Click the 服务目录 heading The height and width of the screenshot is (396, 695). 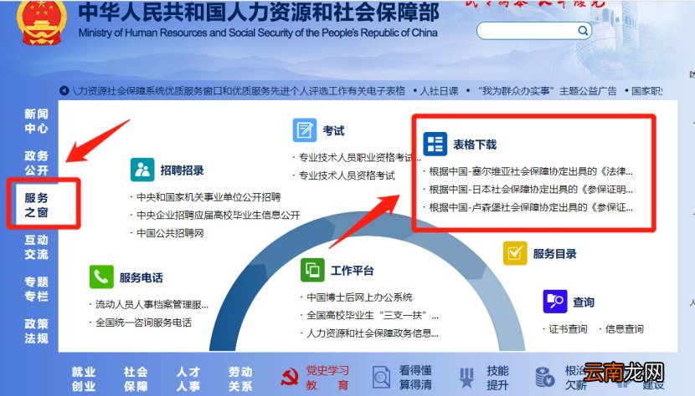(554, 254)
